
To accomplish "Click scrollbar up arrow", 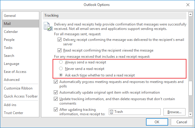I will 190,15.
